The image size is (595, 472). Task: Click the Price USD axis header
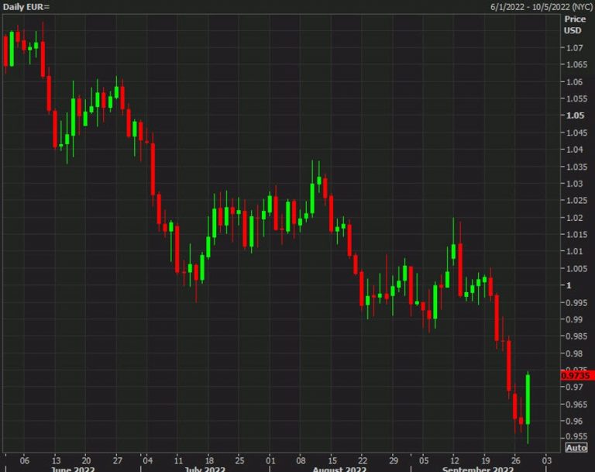(573, 24)
